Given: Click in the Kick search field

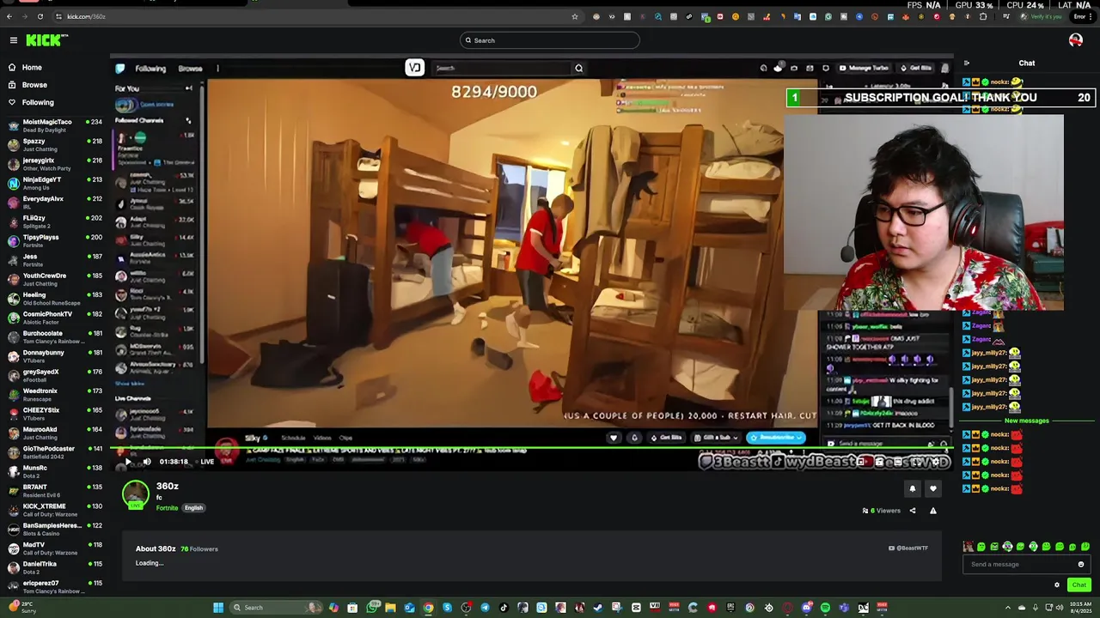Looking at the screenshot, I should [550, 40].
